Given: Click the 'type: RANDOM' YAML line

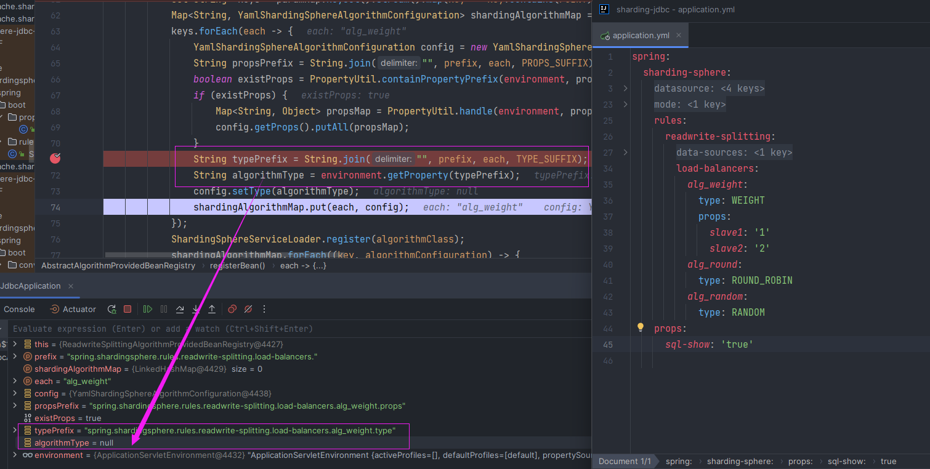Looking at the screenshot, I should [732, 312].
